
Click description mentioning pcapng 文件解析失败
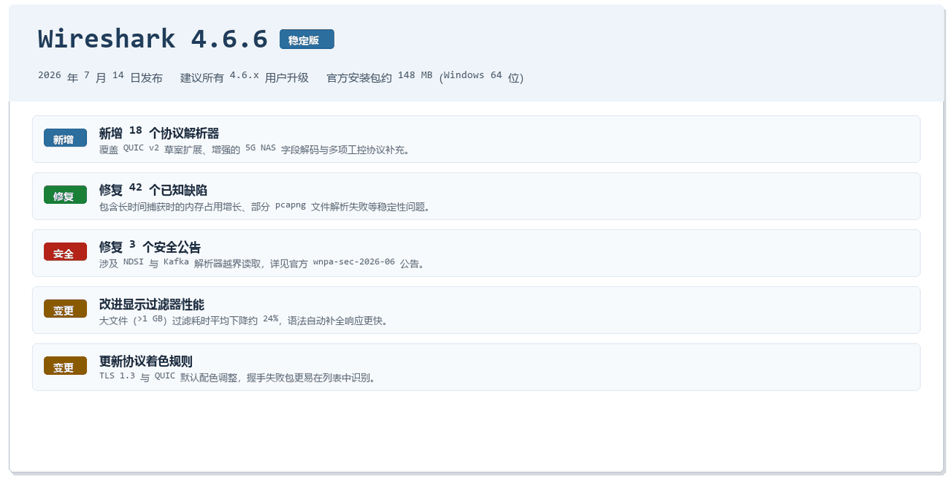coord(265,206)
